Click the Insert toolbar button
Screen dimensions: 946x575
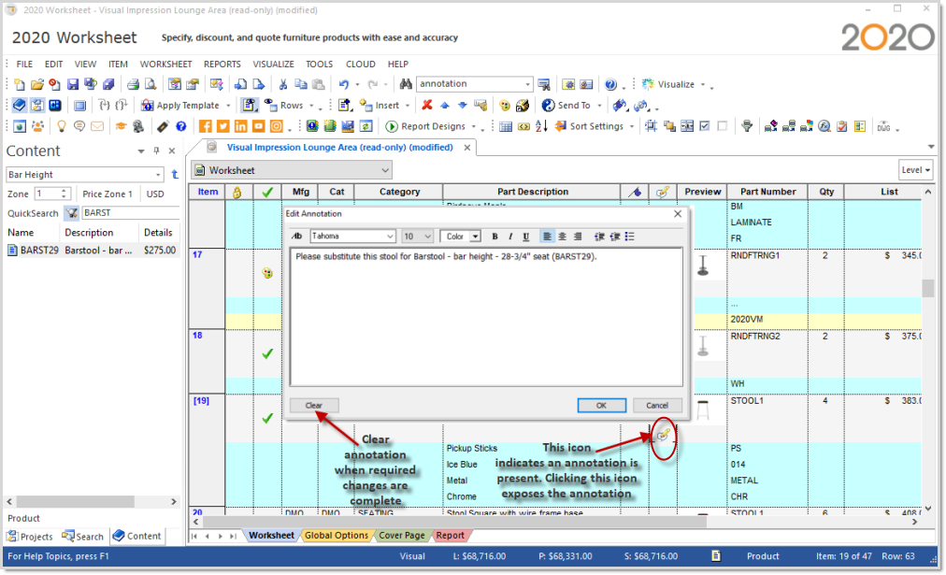380,105
